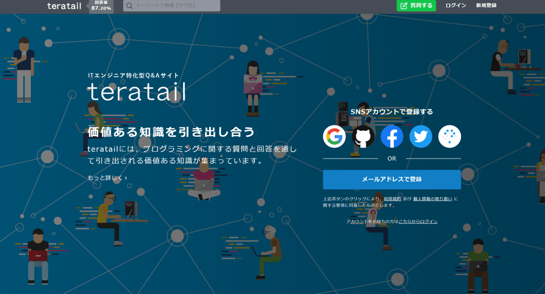Click ITエンジニア特化型Q&Aサイト tagline
Viewport: 545px width, 294px height.
click(x=133, y=75)
